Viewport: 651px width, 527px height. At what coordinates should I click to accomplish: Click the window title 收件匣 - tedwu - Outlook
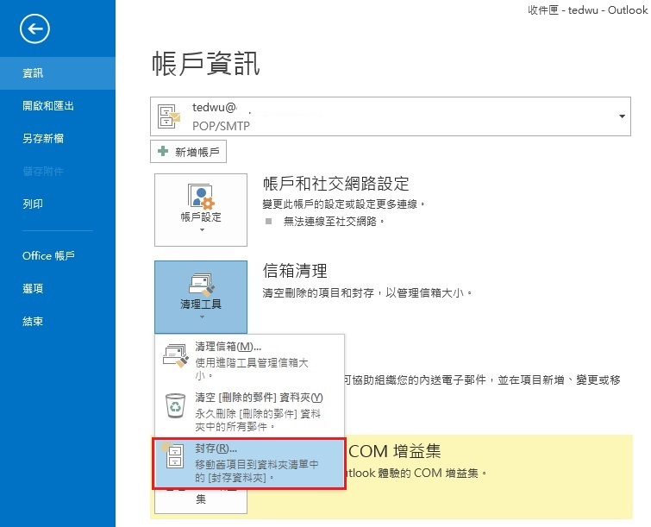(587, 10)
